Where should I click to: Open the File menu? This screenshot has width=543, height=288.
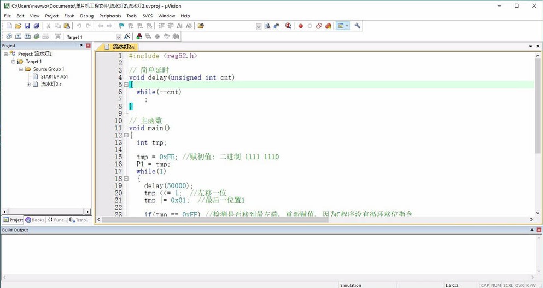(x=7, y=16)
